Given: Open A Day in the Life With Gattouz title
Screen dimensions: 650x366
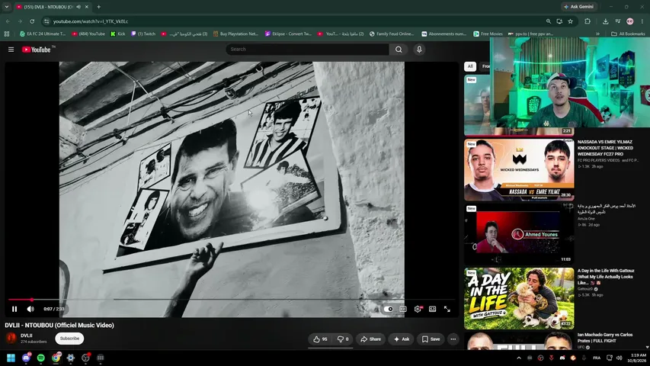Looking at the screenshot, I should click(606, 276).
